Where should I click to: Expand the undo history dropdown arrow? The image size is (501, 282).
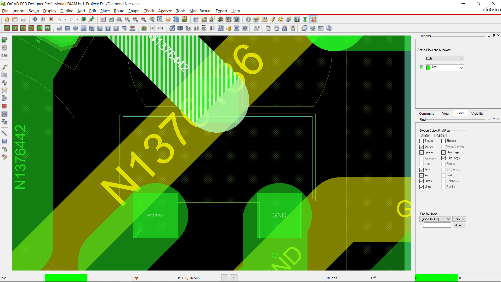coord(65,19)
